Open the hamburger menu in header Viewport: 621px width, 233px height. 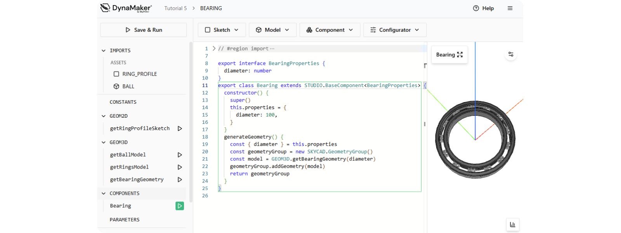point(510,8)
